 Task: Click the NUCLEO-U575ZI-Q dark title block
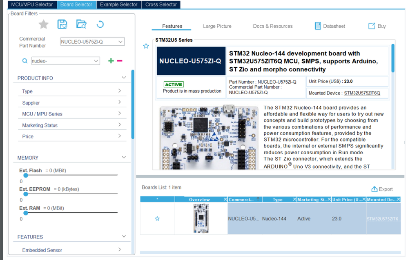tap(191, 61)
